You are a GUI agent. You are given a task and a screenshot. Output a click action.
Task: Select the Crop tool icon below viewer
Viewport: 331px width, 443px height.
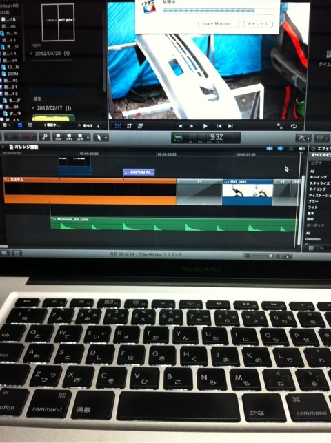coord(129,126)
